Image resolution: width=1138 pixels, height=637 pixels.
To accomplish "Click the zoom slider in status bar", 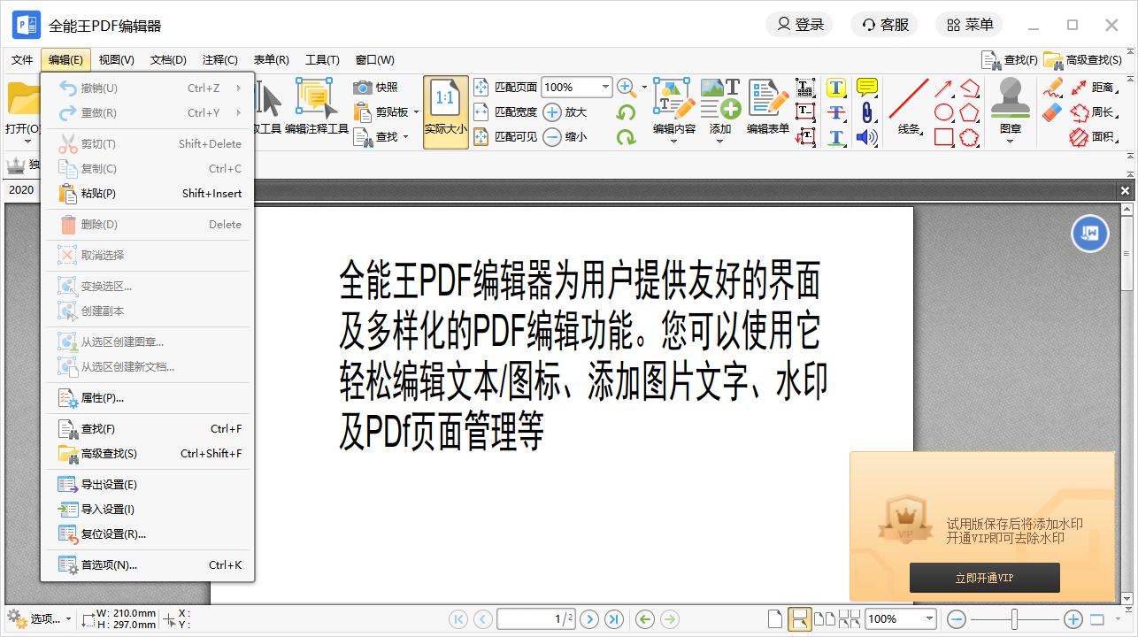I will pyautogui.click(x=1014, y=619).
